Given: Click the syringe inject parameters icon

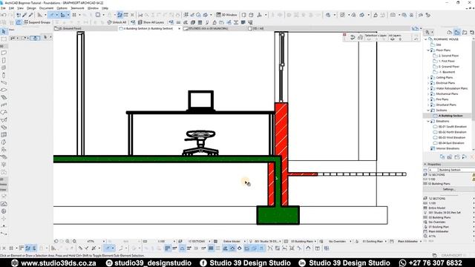Looking at the screenshot, I should pyautogui.click(x=30, y=15).
